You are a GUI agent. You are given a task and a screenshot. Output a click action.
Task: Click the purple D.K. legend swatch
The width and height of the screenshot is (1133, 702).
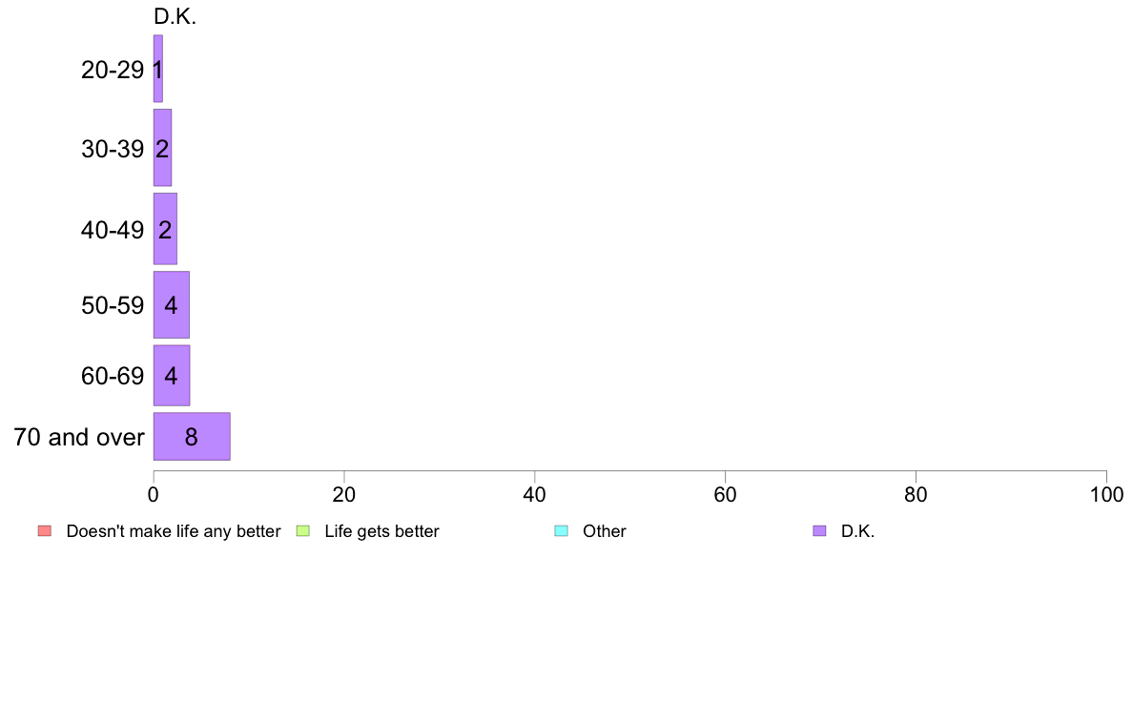[818, 531]
